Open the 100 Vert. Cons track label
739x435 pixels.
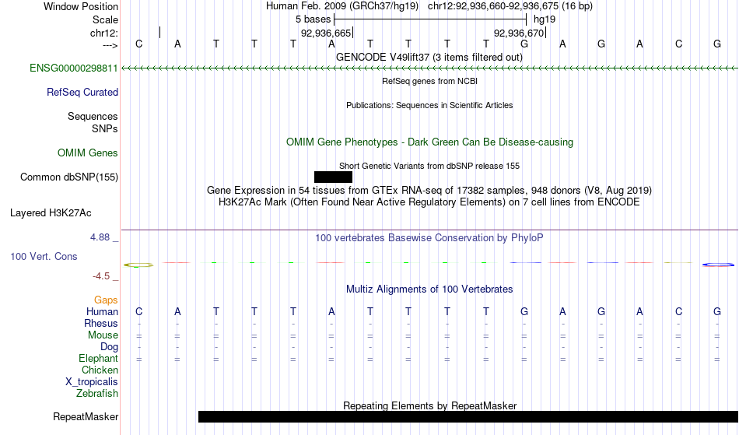(44, 256)
